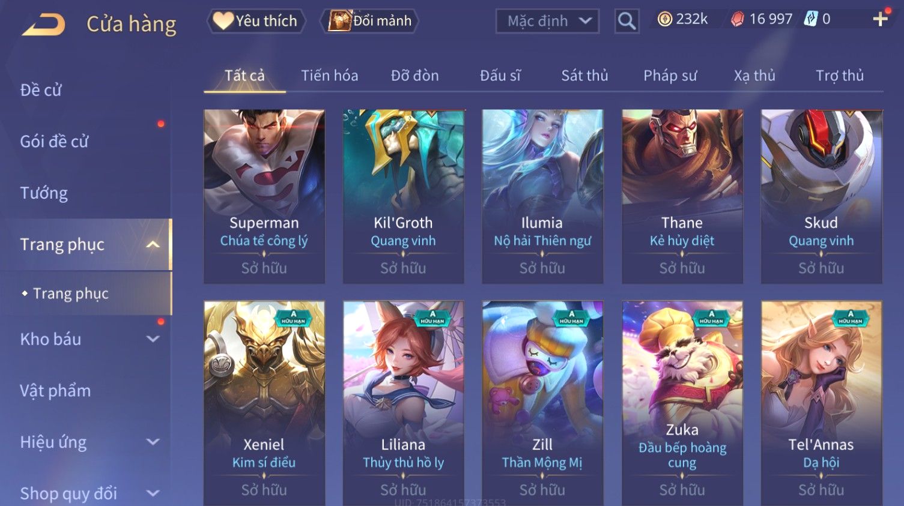Tap the back arrow icon
Image resolution: width=904 pixels, height=506 pixels.
43,25
